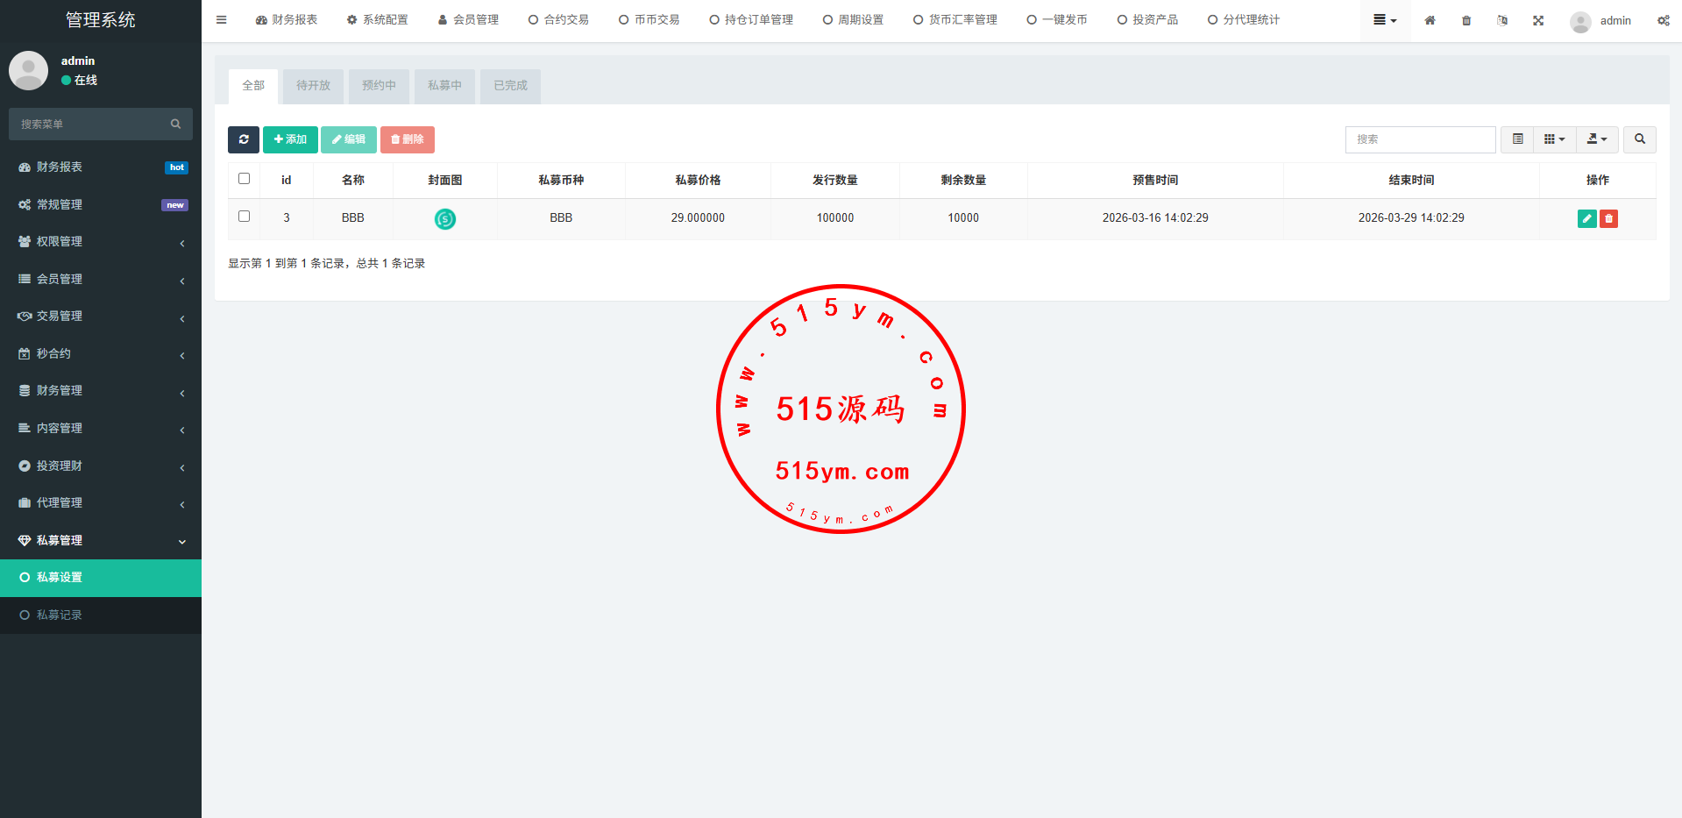Open the export data dropdown
This screenshot has width=1682, height=818.
click(x=1597, y=139)
